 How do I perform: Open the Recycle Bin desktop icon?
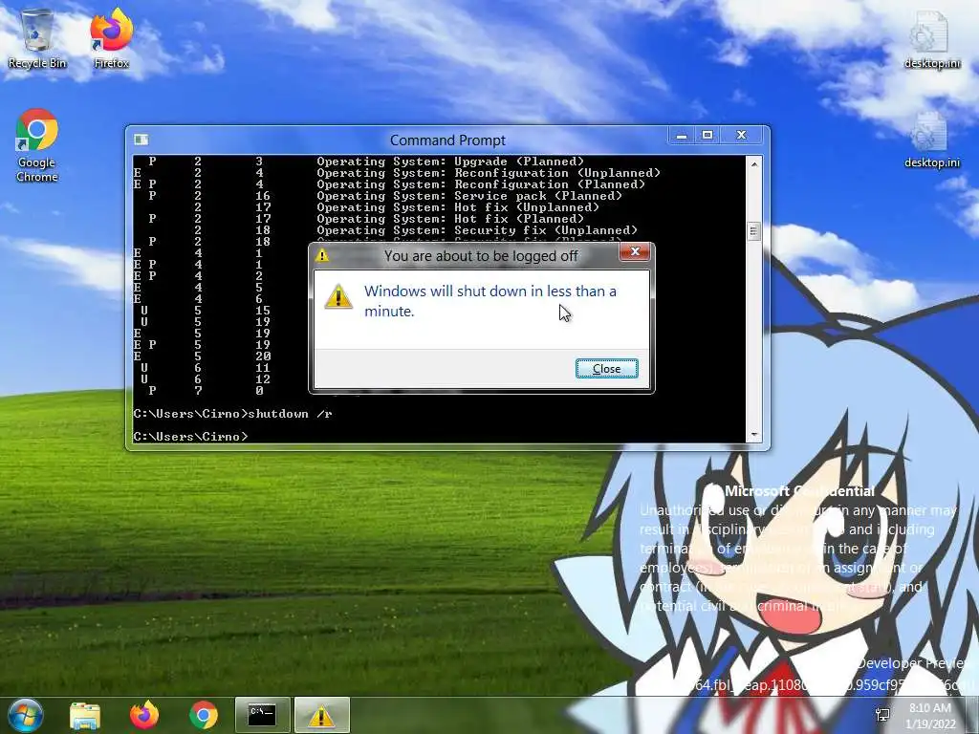37,38
